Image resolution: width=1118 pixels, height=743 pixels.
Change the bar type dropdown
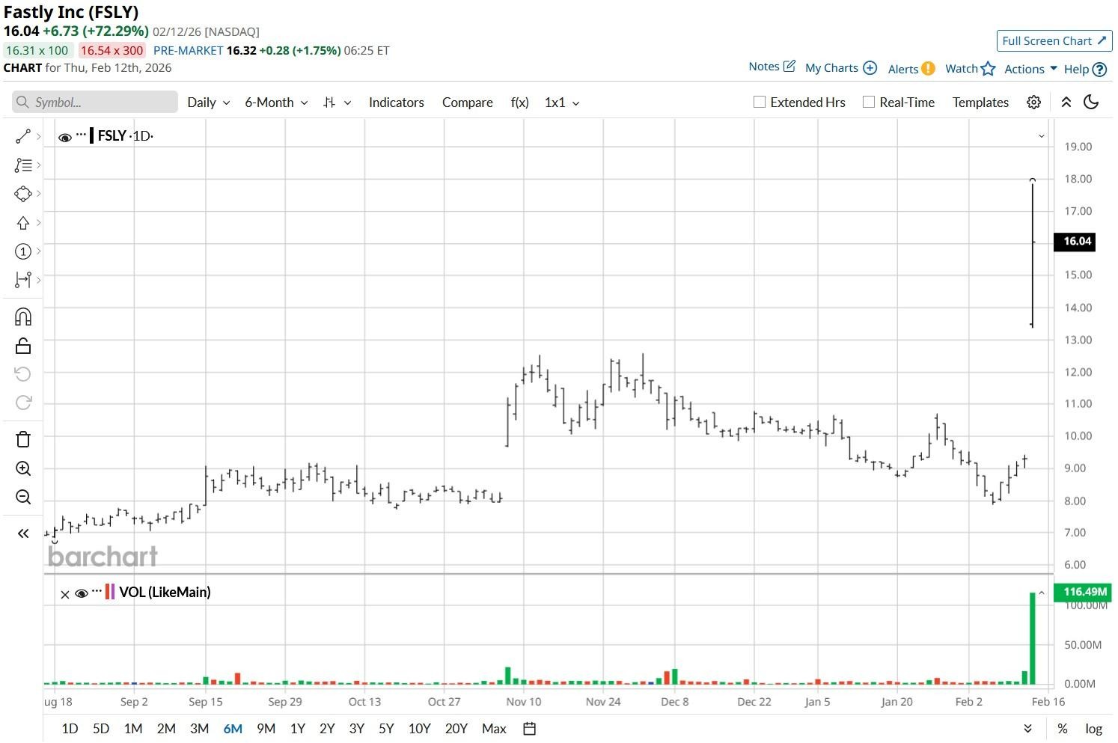pos(337,103)
